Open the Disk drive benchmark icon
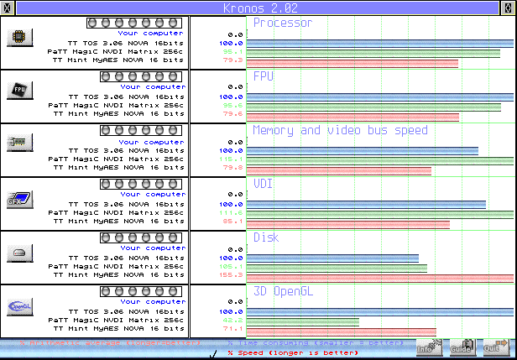 (20, 253)
